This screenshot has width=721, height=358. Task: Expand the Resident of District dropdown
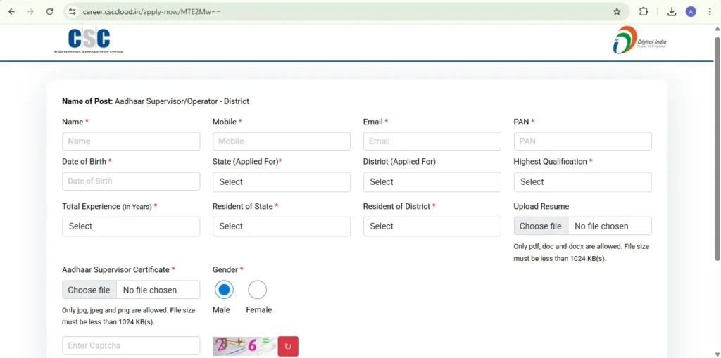(x=432, y=226)
